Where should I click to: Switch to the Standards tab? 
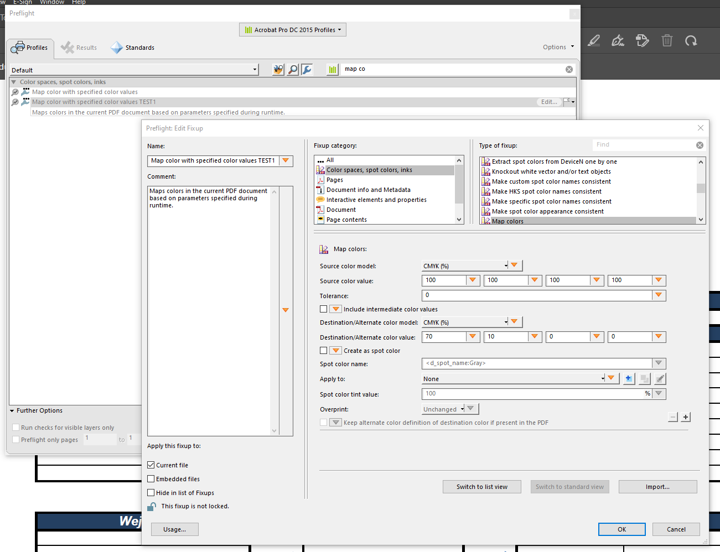pyautogui.click(x=133, y=48)
